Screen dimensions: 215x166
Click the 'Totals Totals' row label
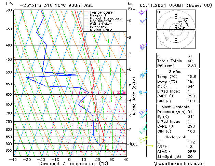[x=170, y=61]
